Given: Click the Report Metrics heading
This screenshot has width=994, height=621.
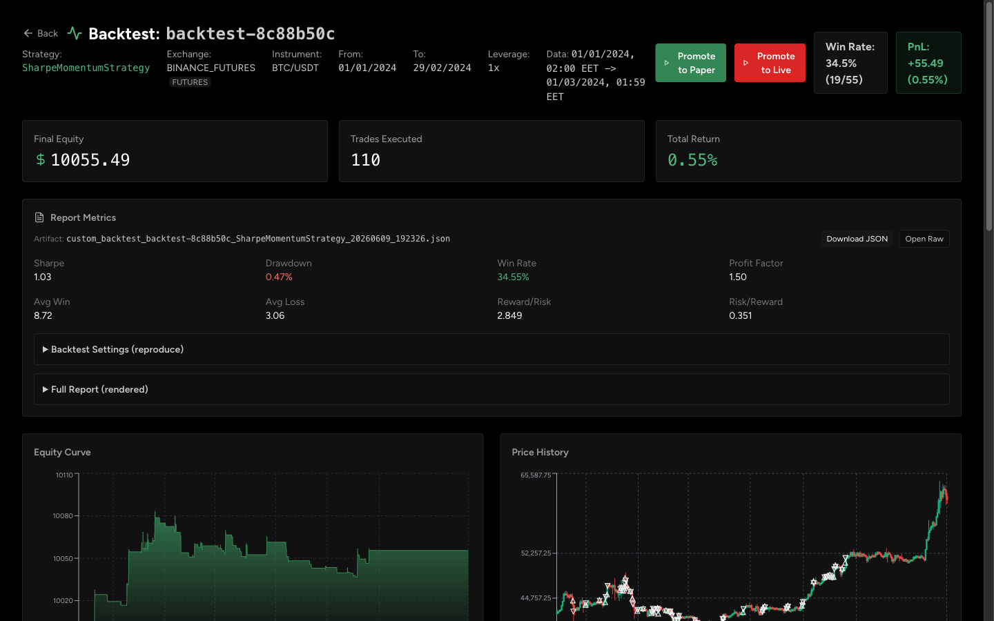Looking at the screenshot, I should pyautogui.click(x=83, y=217).
